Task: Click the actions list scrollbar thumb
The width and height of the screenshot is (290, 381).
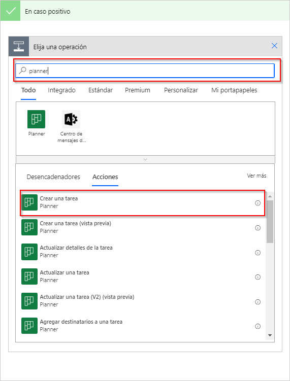Action: tap(270, 222)
